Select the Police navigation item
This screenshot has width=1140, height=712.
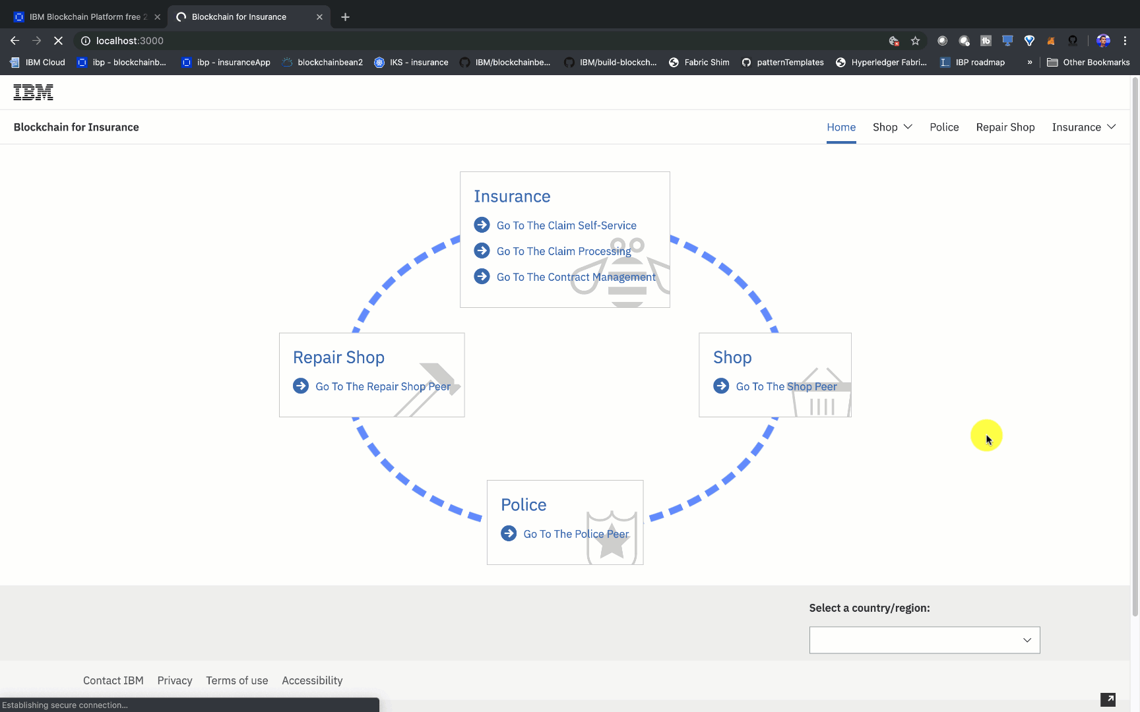click(944, 127)
